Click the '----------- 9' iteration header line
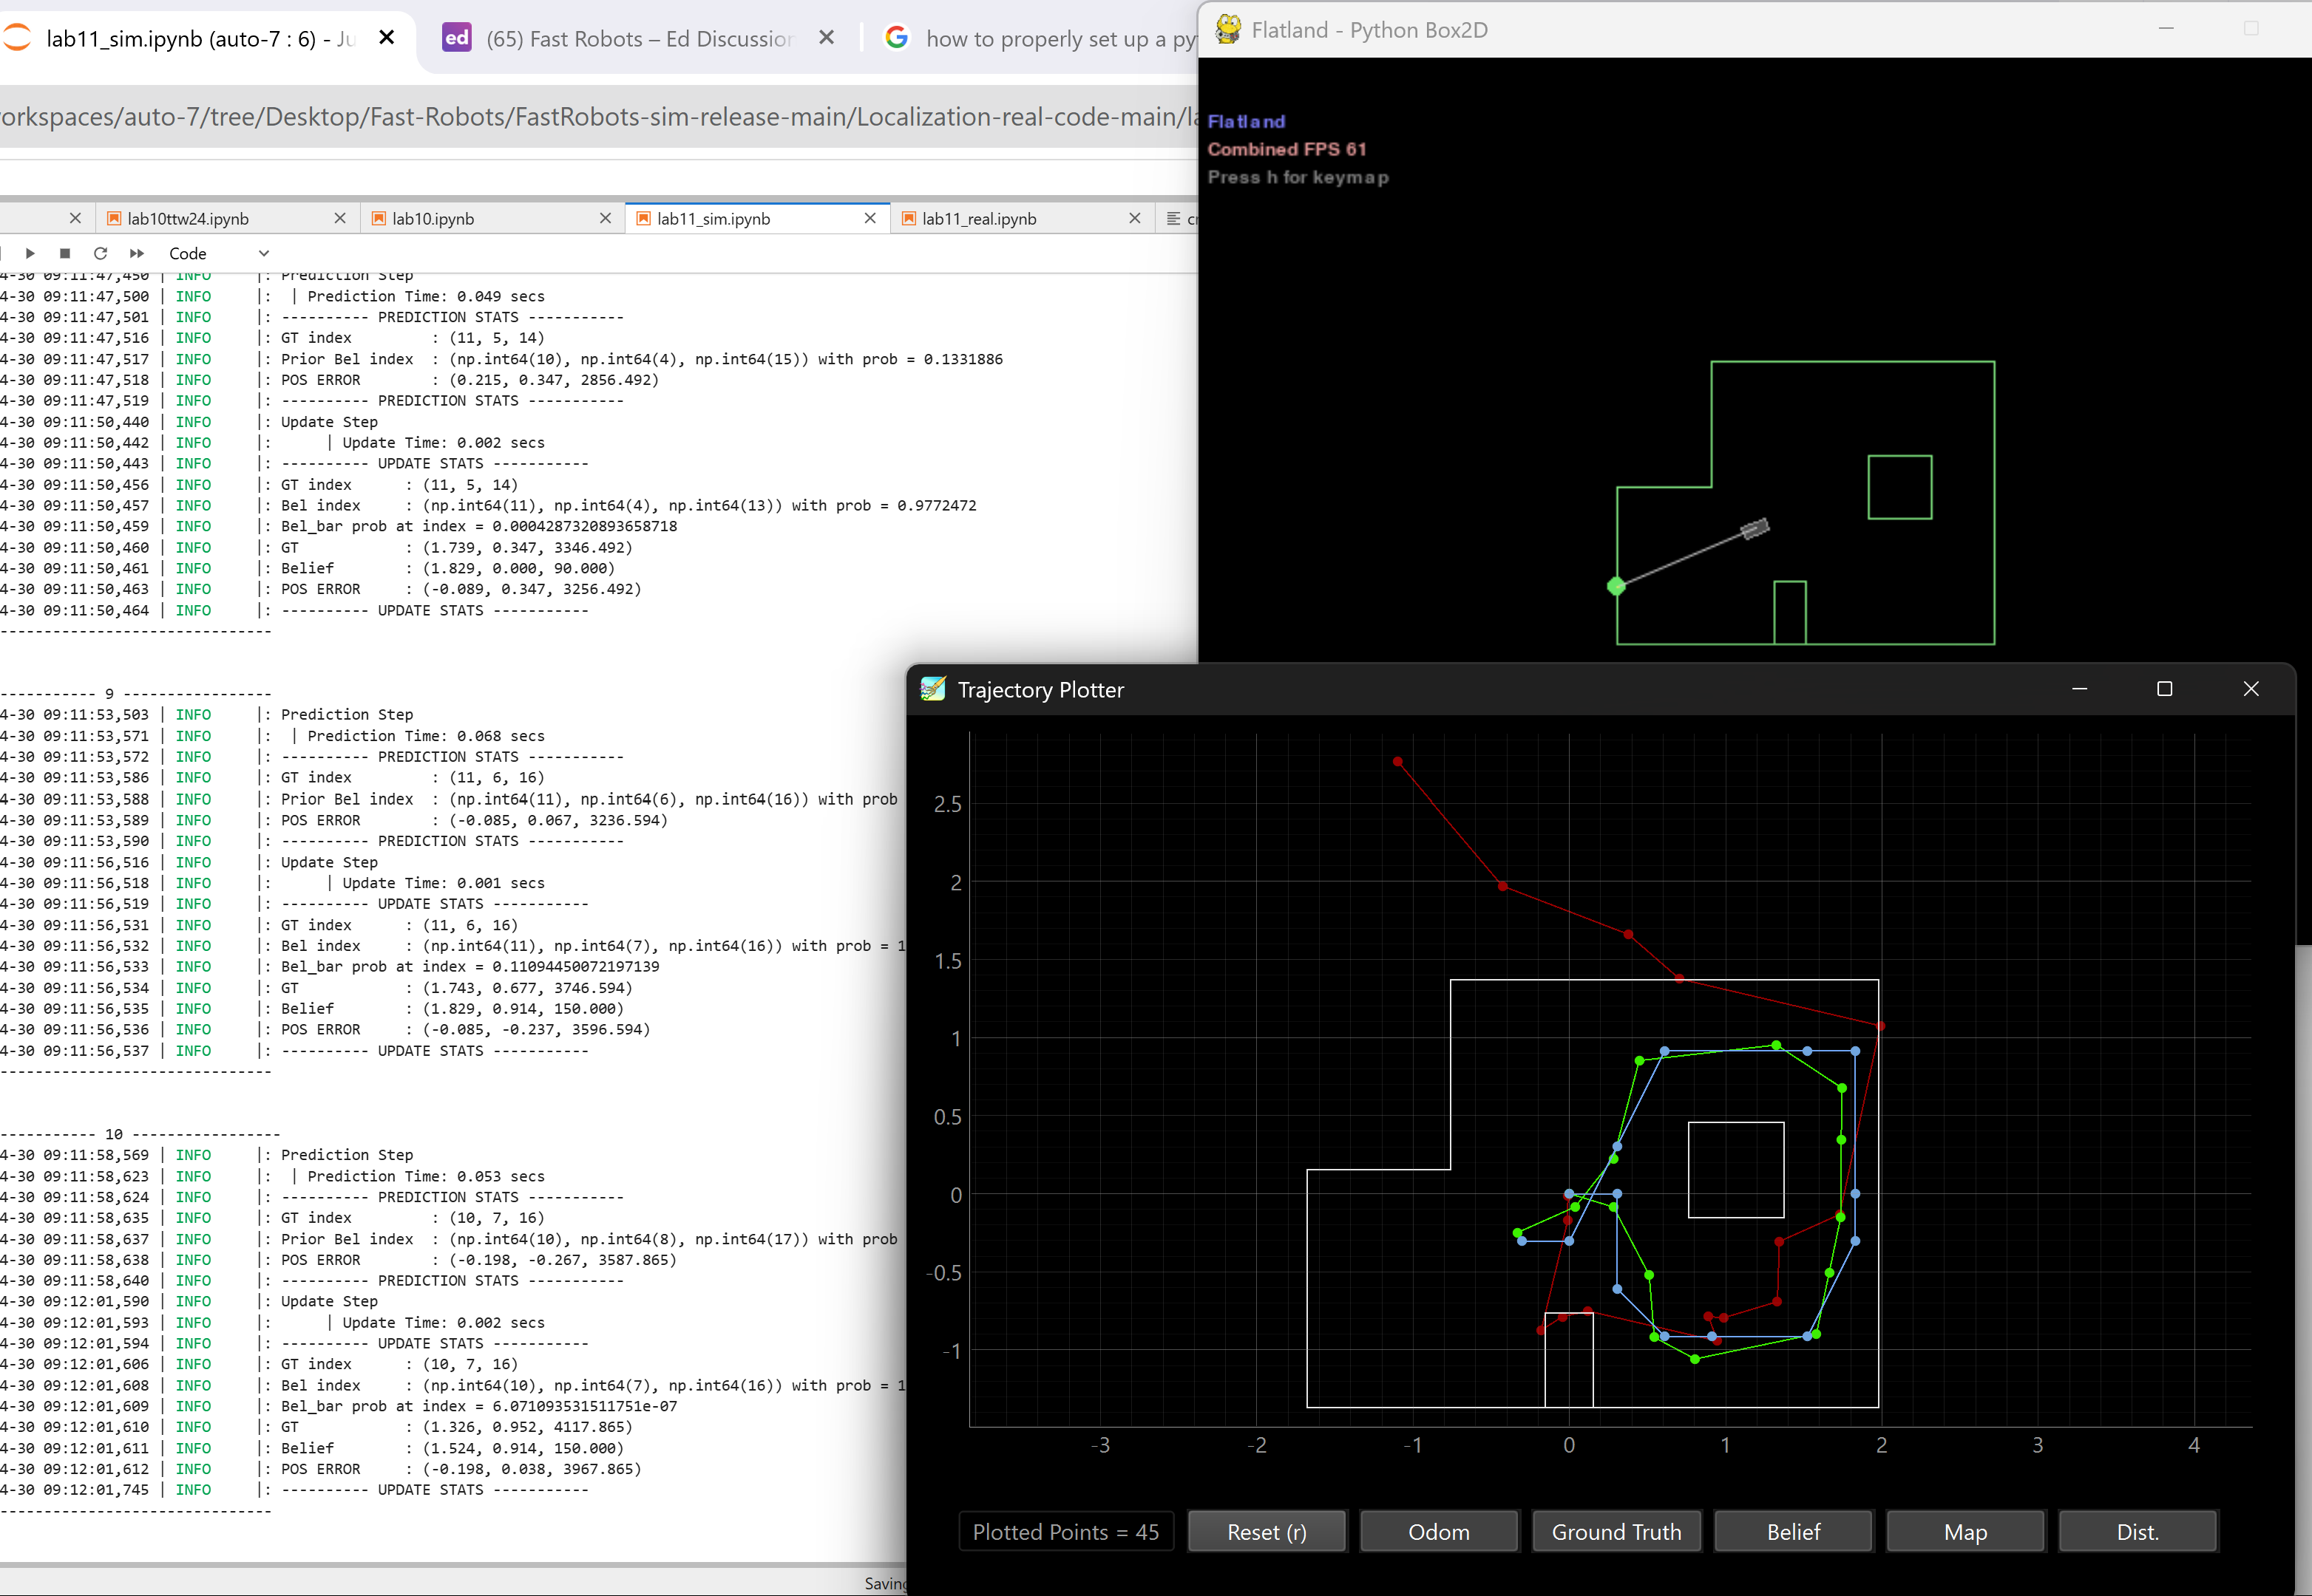The image size is (2312, 1596). tap(135, 693)
